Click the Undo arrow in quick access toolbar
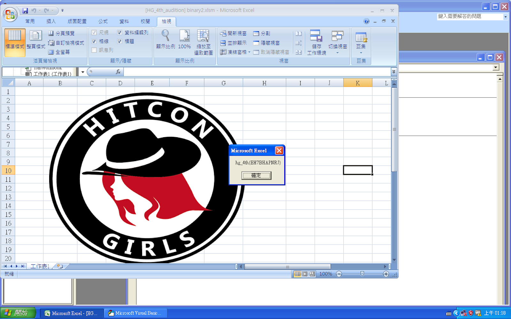Screen dimensions: 511x319 [x=34, y=11]
